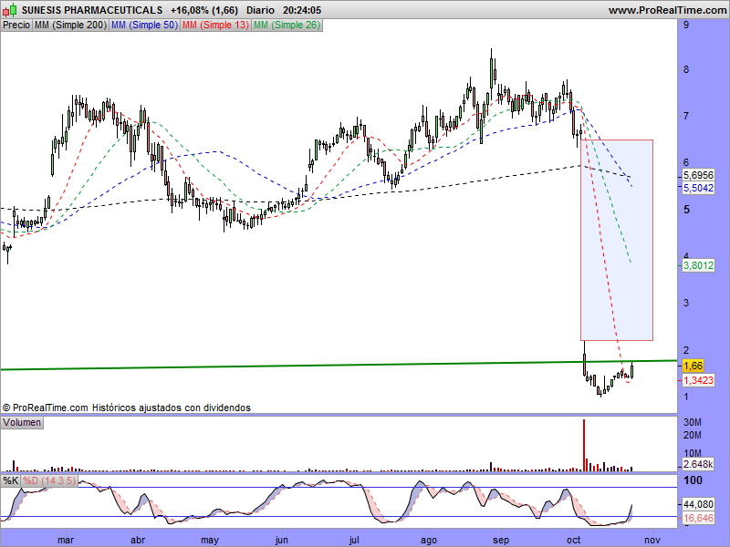Click the %K stochastic label
Viewport: 730px width, 547px height.
coord(10,480)
